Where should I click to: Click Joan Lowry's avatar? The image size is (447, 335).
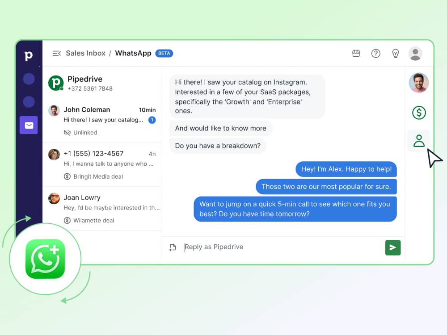[x=54, y=199]
